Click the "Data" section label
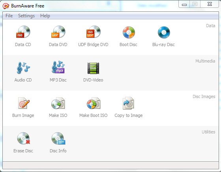The width and height of the screenshot is (221, 172). pyautogui.click(x=211, y=26)
